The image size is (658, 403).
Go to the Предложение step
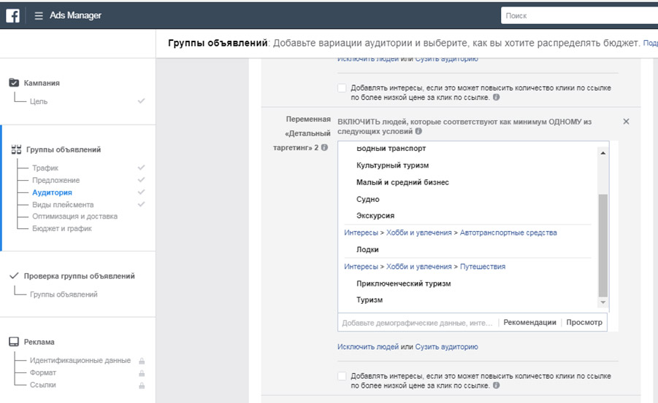coord(56,180)
